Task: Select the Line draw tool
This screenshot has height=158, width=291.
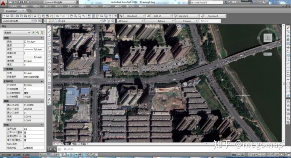Action: (x=49, y=27)
